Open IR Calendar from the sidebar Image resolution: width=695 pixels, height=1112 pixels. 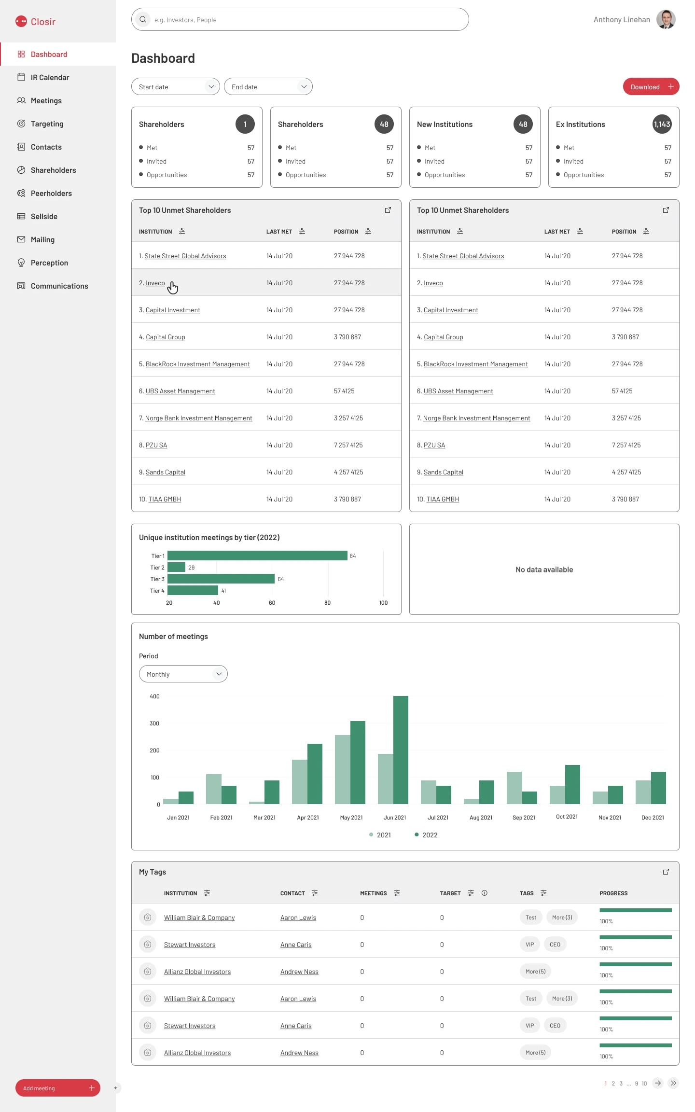click(58, 77)
